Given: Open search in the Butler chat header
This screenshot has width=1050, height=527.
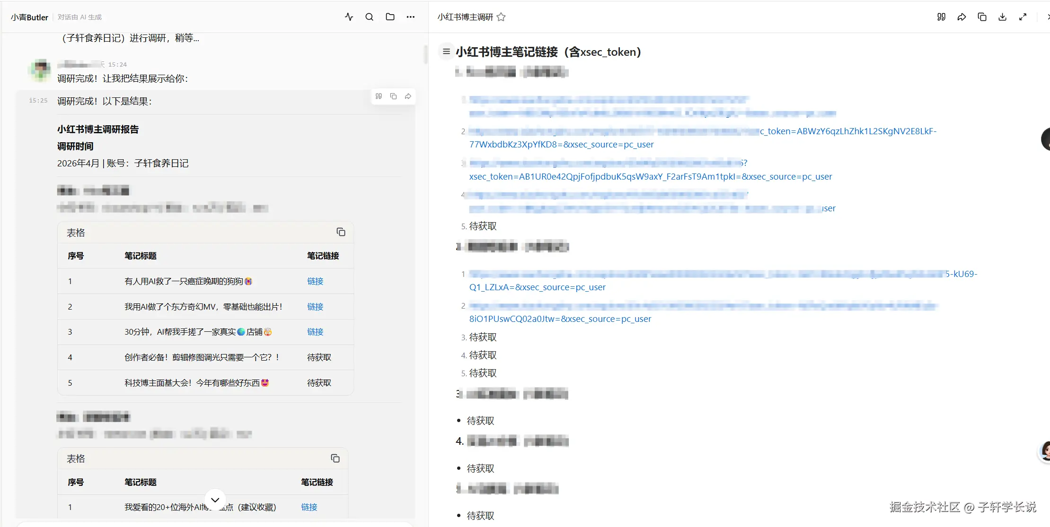Looking at the screenshot, I should (x=369, y=17).
